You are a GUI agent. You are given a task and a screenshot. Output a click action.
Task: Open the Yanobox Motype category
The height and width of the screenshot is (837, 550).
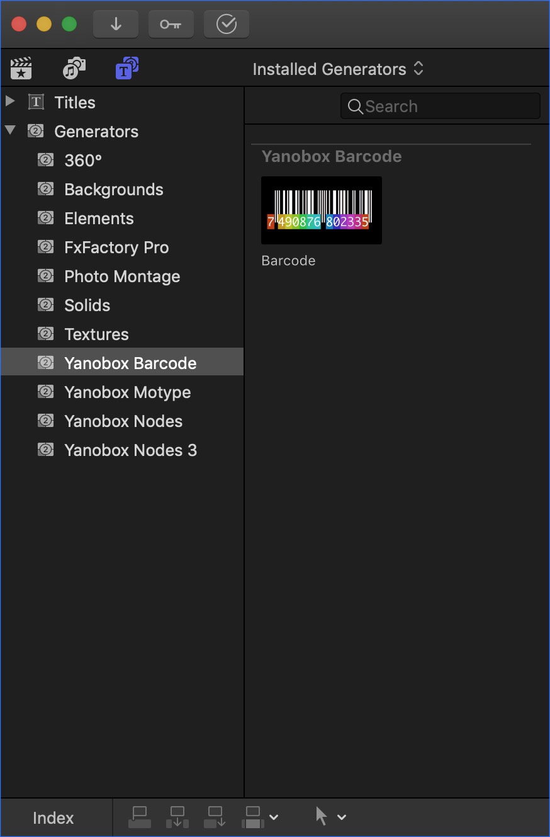[127, 392]
